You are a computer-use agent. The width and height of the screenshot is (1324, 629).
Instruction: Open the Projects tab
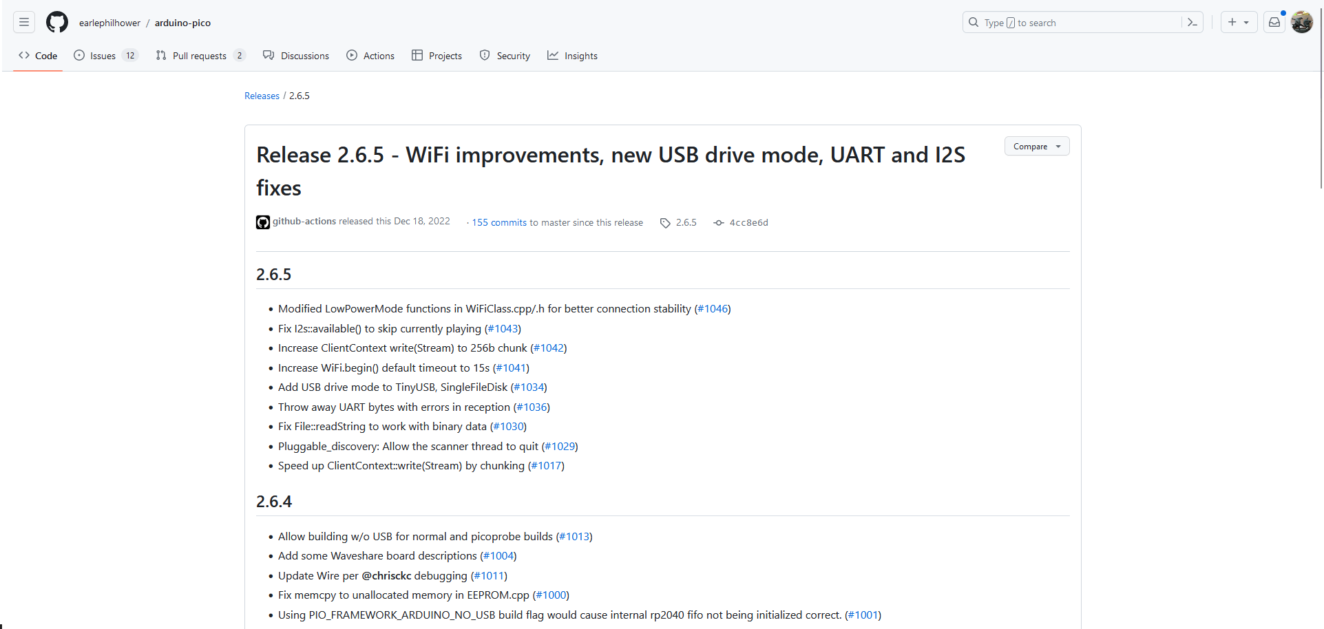click(x=437, y=56)
